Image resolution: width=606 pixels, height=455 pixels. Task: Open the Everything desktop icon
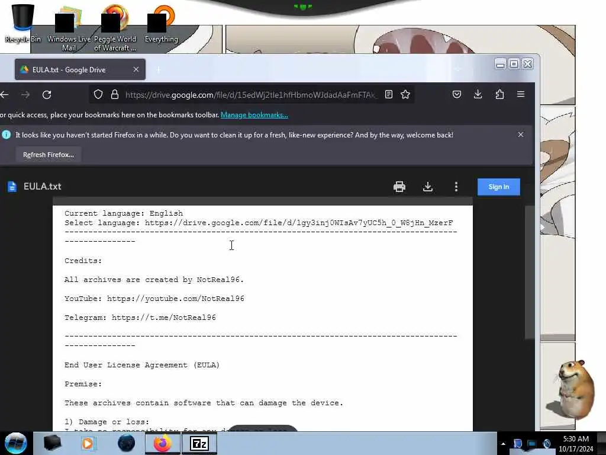pyautogui.click(x=161, y=24)
